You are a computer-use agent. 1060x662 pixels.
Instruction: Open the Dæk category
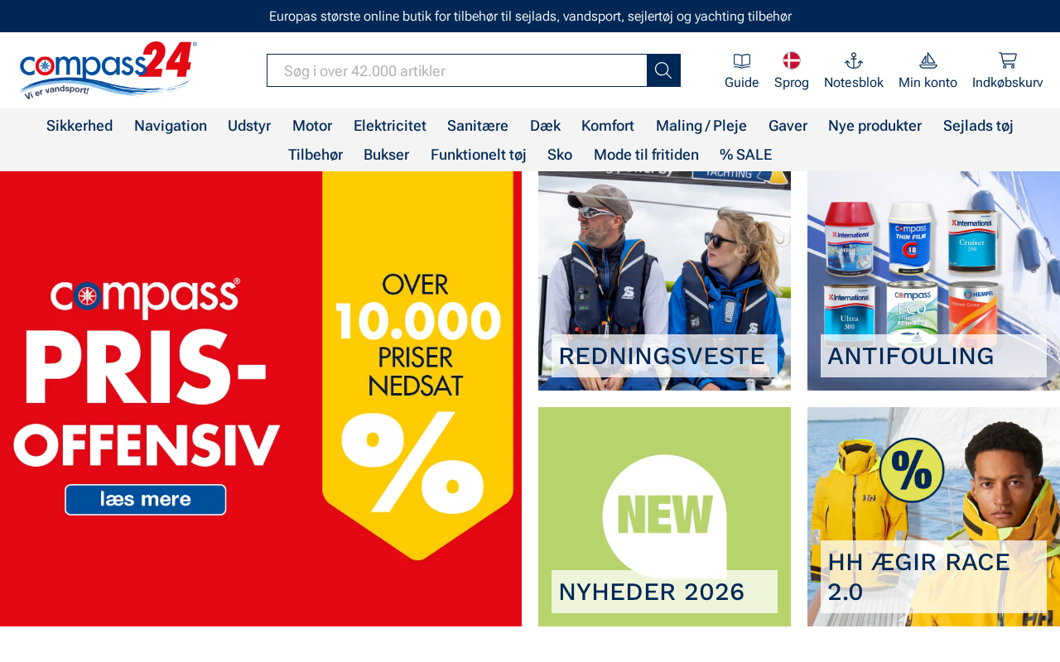[x=545, y=126]
